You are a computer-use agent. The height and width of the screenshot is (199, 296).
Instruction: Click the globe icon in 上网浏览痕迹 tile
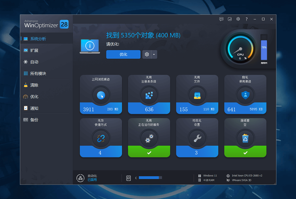click(x=101, y=95)
